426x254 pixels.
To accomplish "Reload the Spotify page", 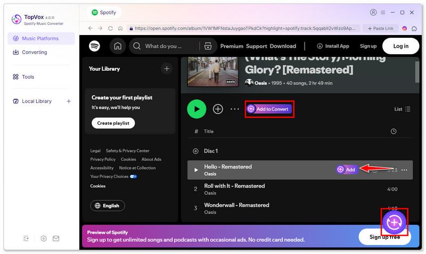I will point(110,28).
